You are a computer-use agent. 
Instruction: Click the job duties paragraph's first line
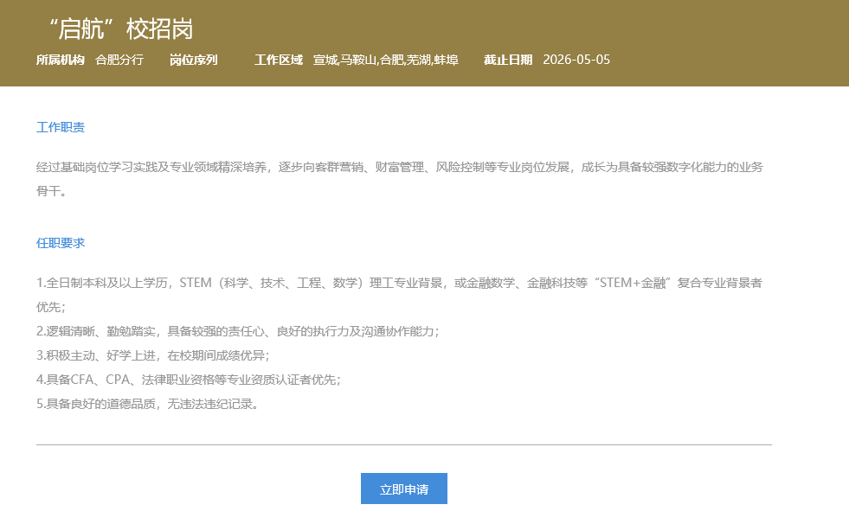(x=399, y=168)
